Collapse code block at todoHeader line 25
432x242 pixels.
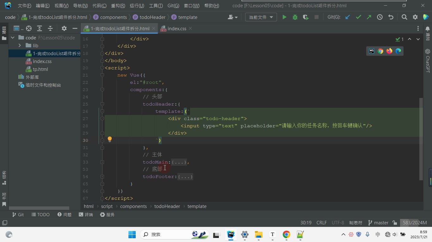click(x=102, y=104)
